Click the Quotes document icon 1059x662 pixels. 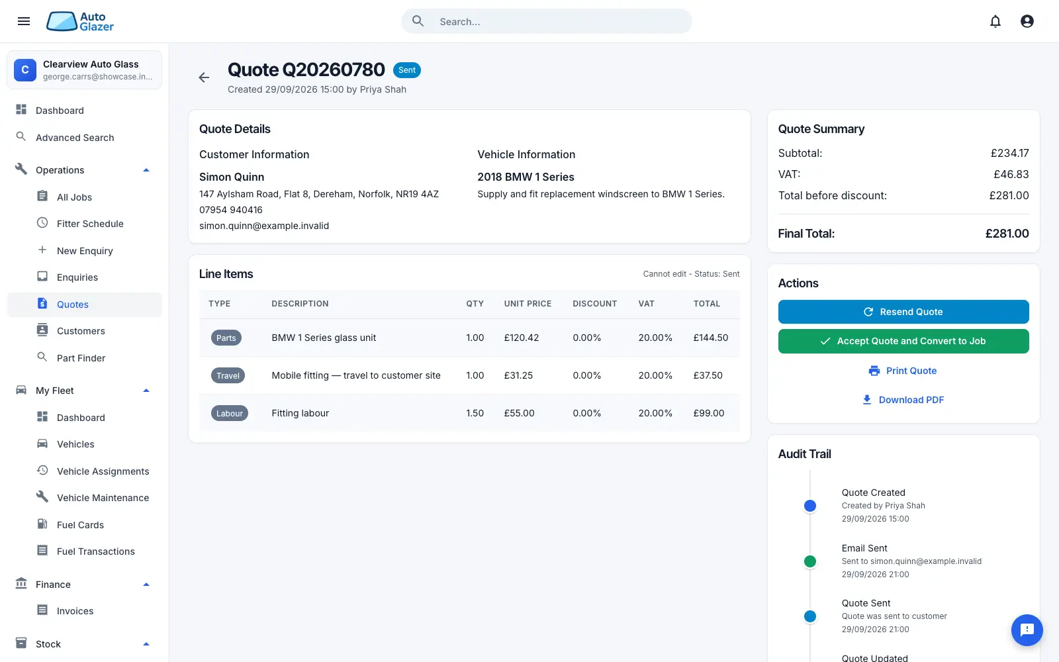[42, 303]
